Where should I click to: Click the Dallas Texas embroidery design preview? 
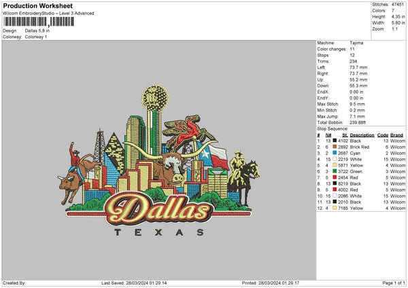158,160
